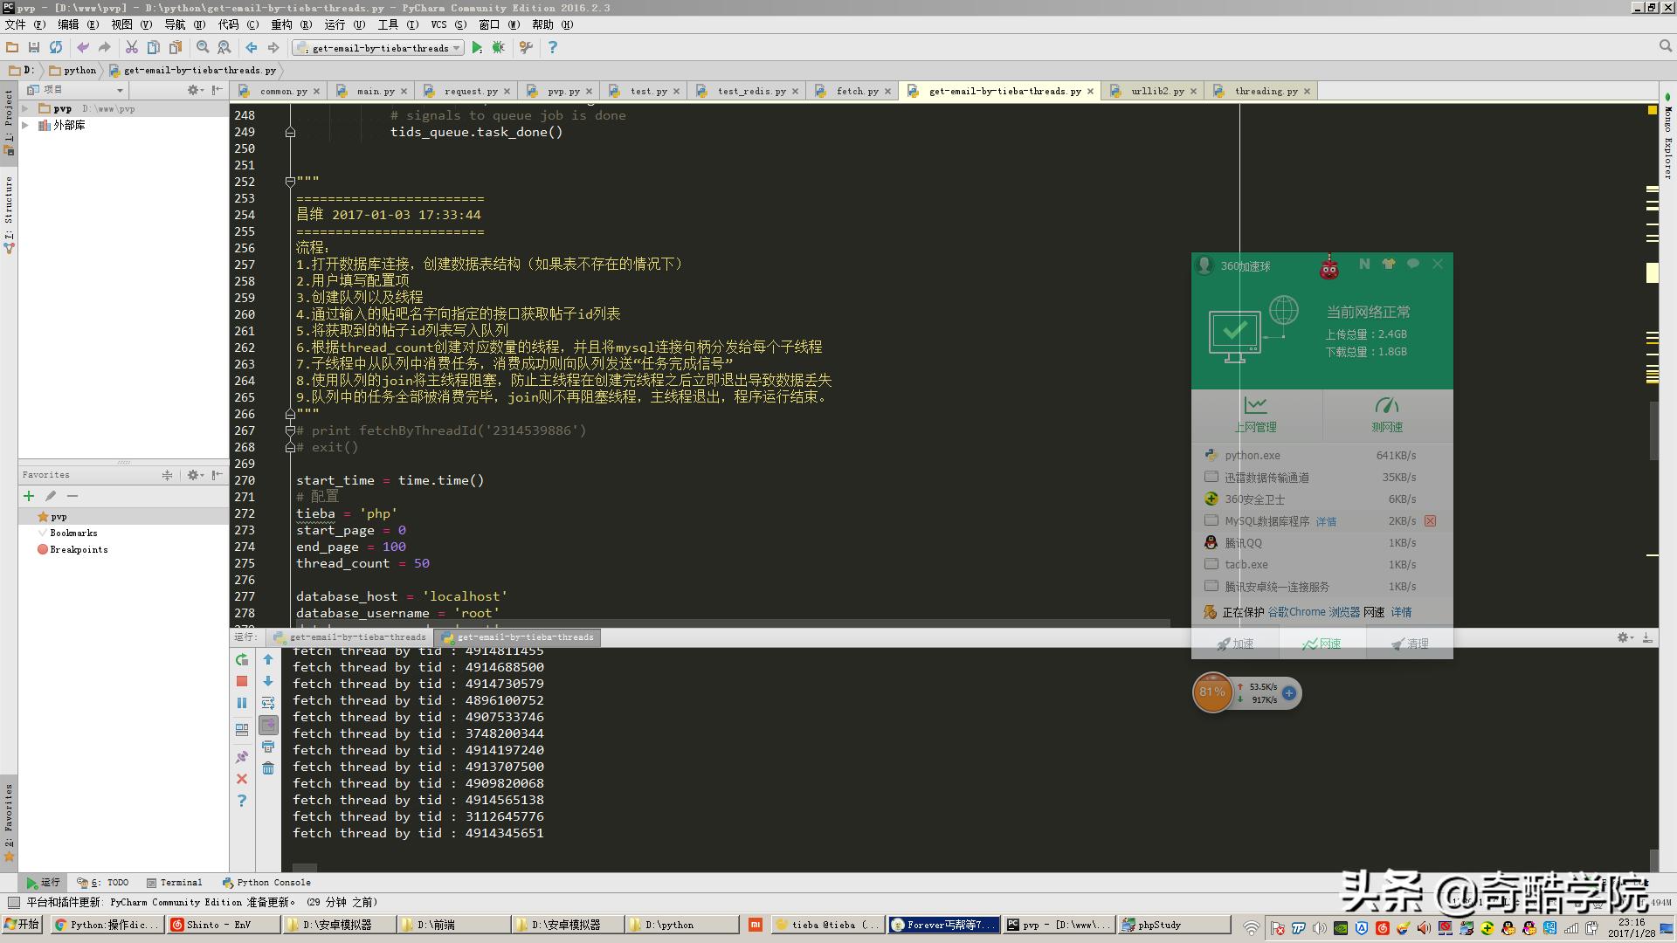
Task: Open the 文件 menu
Action: [17, 24]
